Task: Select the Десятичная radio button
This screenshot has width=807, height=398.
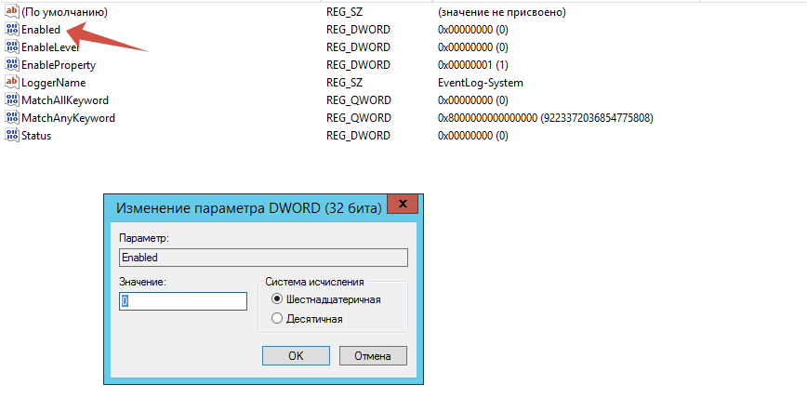Action: [x=277, y=319]
